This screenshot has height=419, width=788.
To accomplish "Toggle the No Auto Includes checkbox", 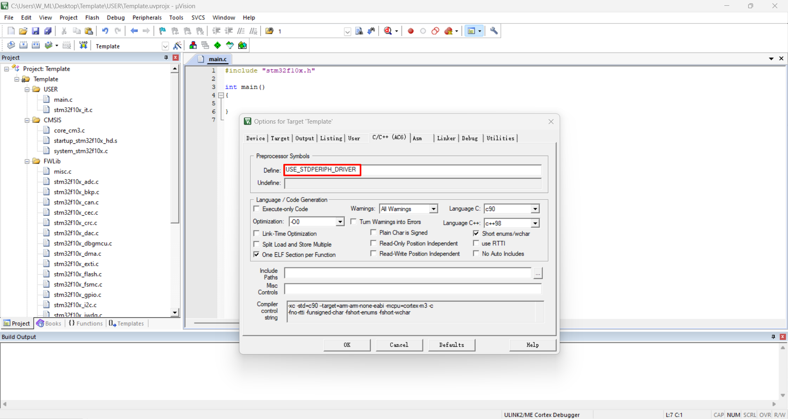I will (476, 254).
